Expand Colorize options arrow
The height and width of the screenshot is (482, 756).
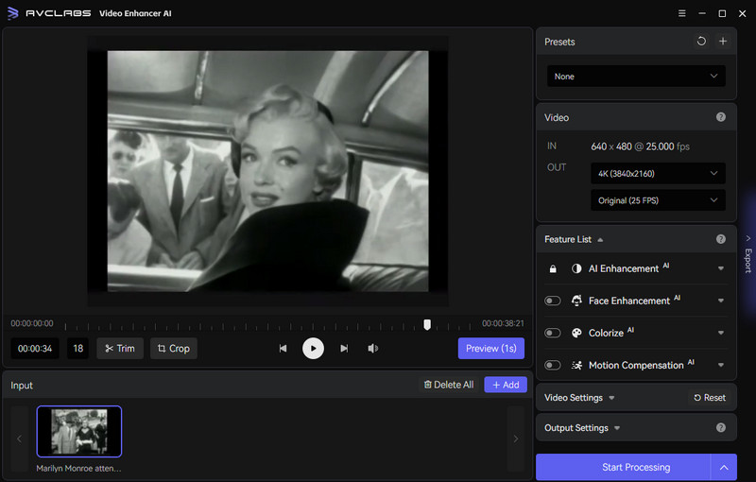pos(721,333)
